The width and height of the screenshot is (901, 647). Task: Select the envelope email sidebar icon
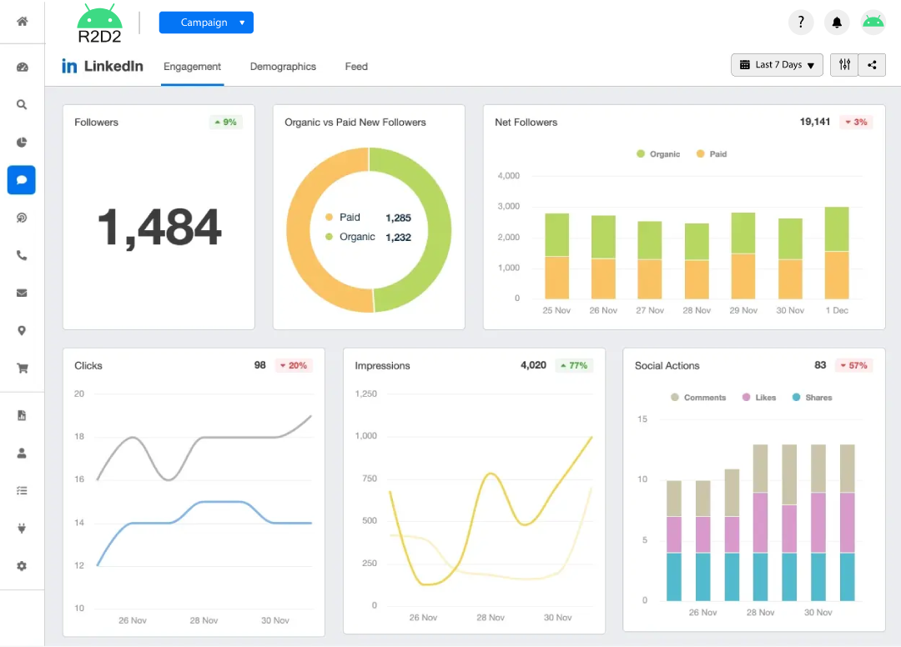click(22, 293)
